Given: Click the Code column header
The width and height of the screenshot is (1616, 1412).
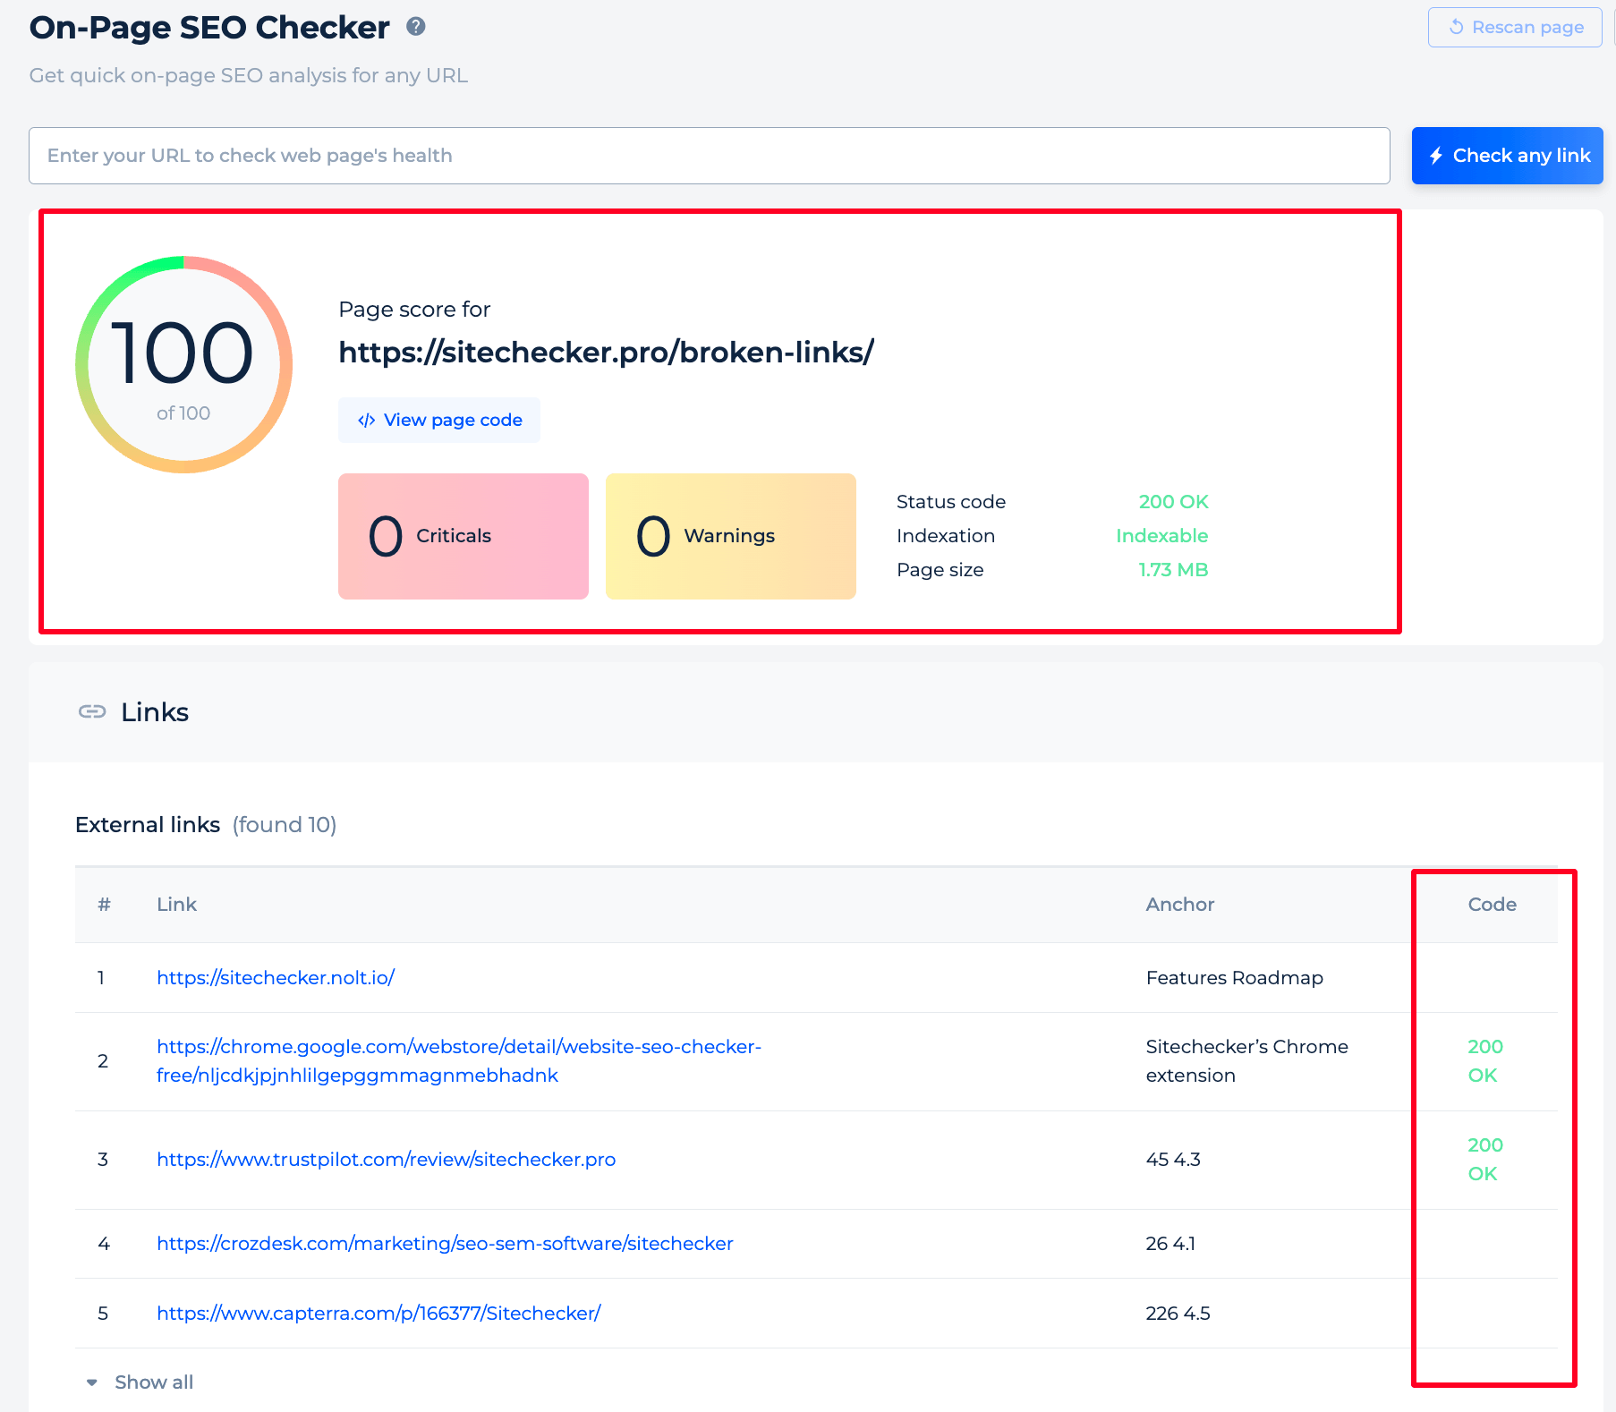Looking at the screenshot, I should coord(1491,904).
